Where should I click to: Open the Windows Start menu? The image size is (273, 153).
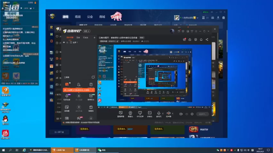tap(3, 150)
